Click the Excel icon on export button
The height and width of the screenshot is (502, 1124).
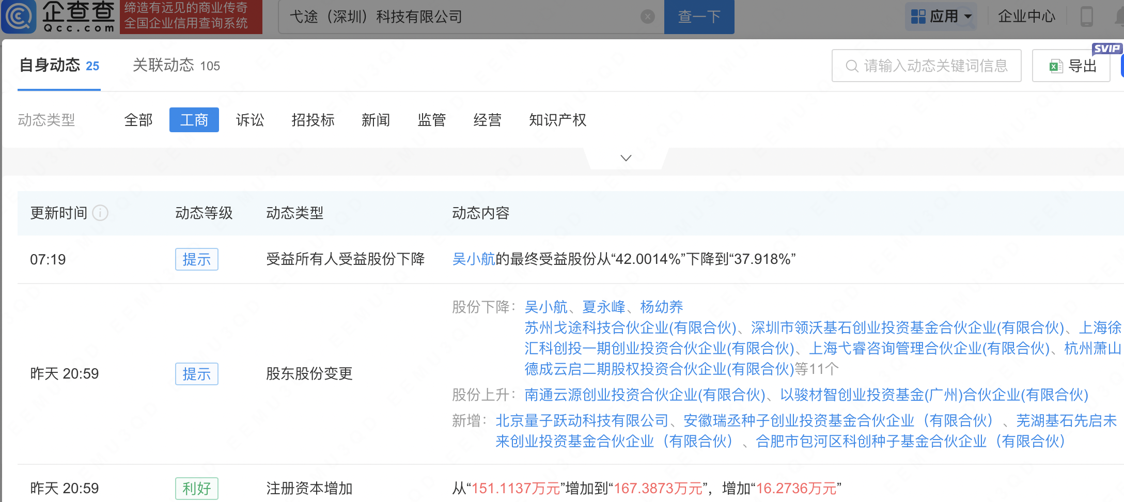point(1055,66)
